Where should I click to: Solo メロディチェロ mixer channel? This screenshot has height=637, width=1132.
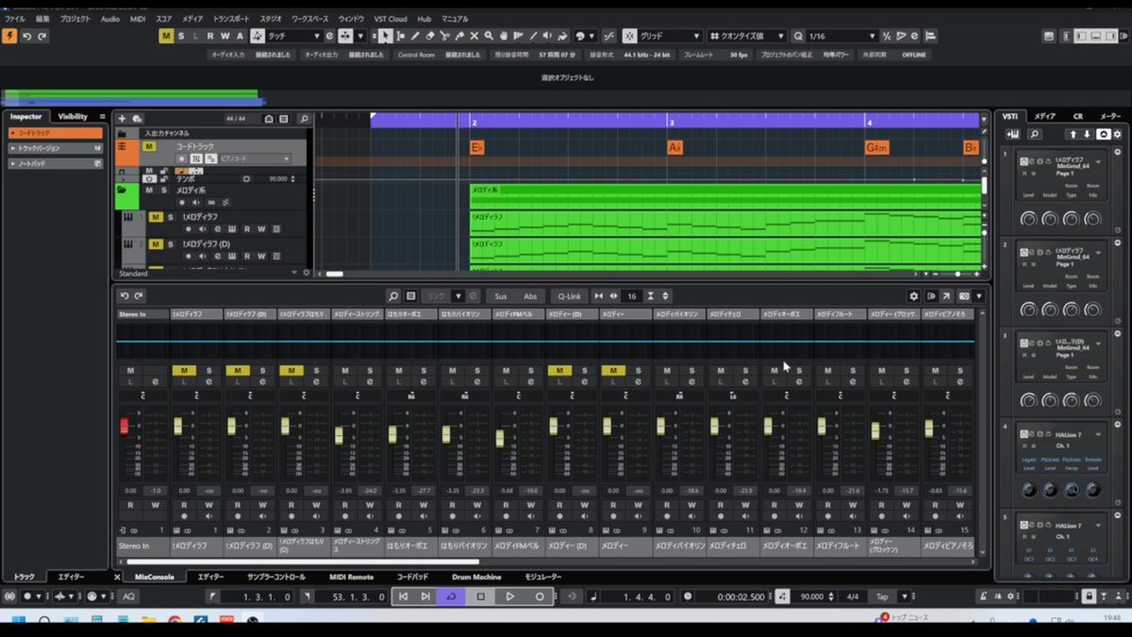coord(745,371)
